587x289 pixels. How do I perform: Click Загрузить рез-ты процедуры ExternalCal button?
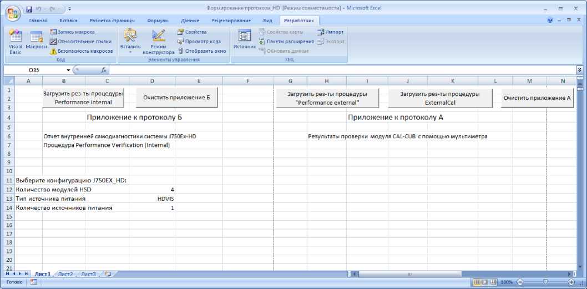pos(439,98)
